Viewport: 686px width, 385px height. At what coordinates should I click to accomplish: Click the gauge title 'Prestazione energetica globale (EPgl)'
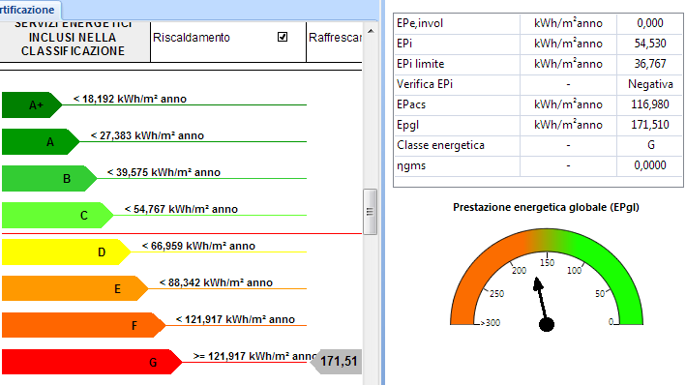click(x=546, y=207)
